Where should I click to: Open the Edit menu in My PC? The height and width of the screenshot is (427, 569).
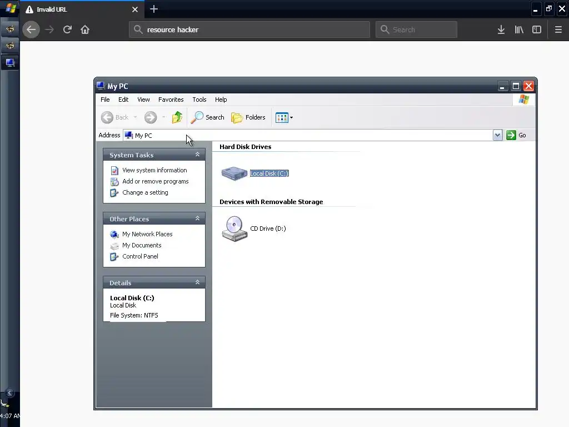coord(123,100)
